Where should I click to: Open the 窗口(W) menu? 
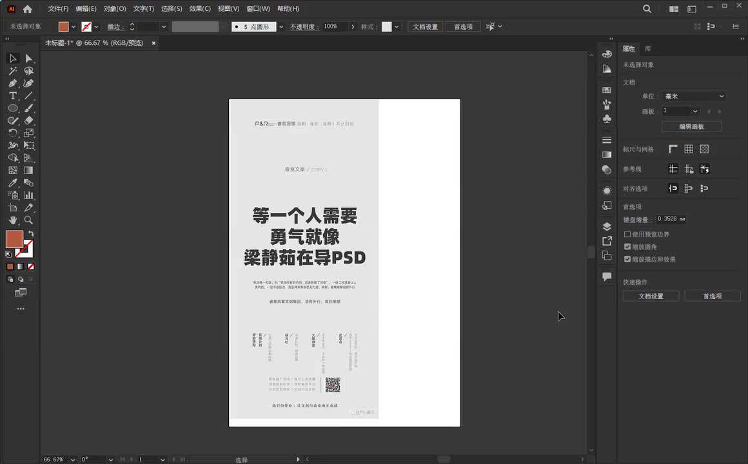click(258, 8)
